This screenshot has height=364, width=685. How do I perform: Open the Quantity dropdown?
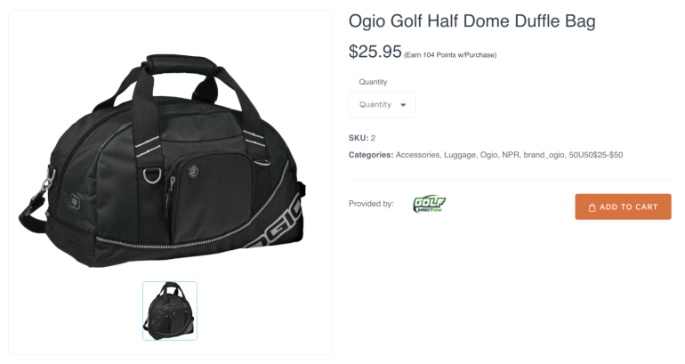(x=383, y=105)
